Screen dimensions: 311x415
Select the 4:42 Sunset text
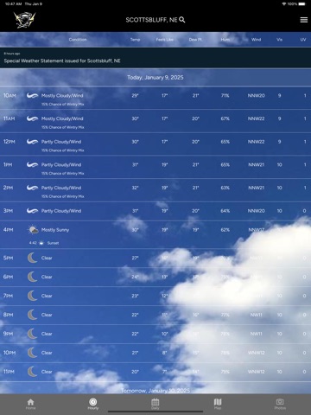[44, 243]
